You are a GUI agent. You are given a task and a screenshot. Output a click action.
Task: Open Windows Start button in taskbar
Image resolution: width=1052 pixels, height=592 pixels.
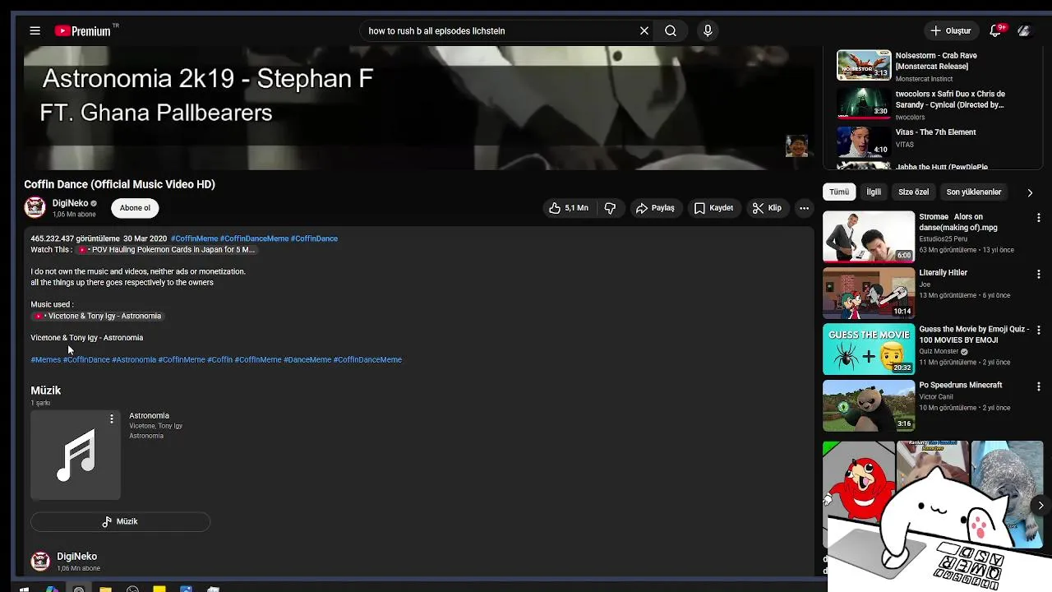pos(24,588)
